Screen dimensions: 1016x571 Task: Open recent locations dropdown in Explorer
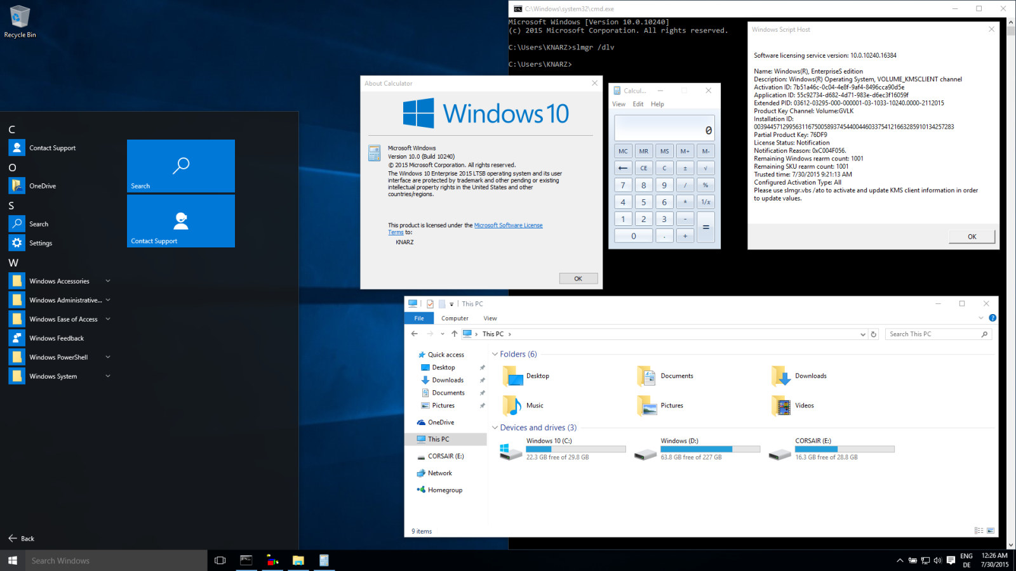click(x=443, y=334)
